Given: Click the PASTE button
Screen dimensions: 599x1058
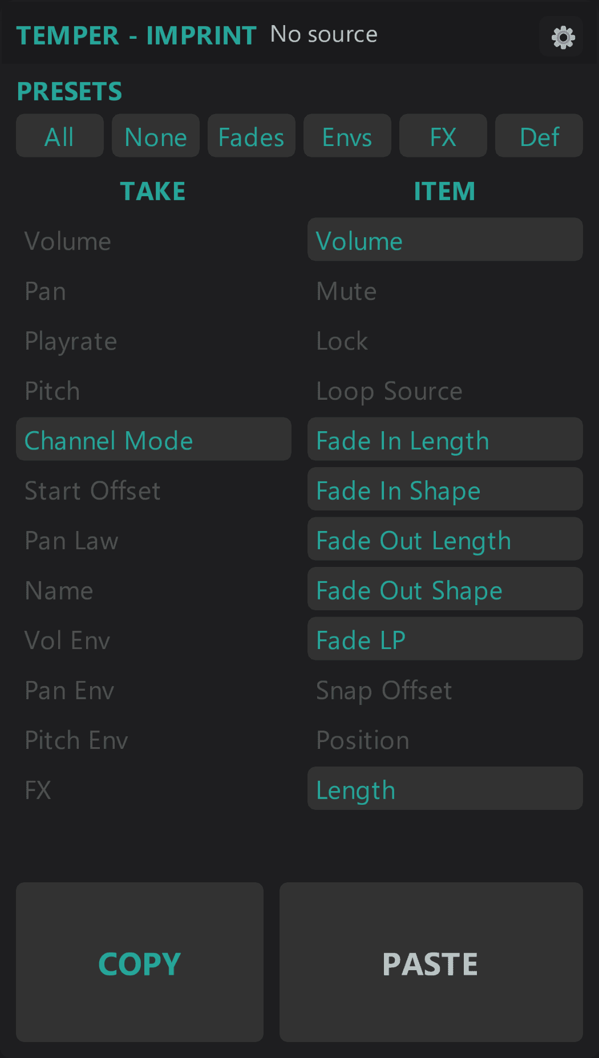Looking at the screenshot, I should pos(431,963).
